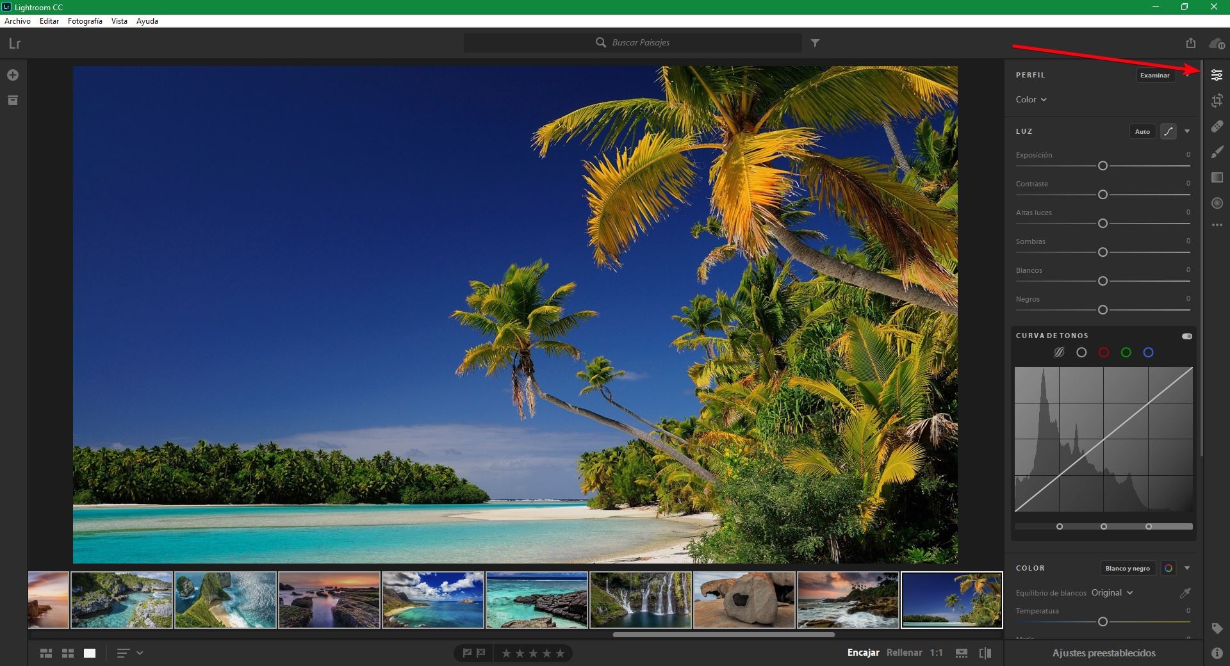Viewport: 1230px width, 666px height.
Task: Flag photo as rejected
Action: [481, 653]
